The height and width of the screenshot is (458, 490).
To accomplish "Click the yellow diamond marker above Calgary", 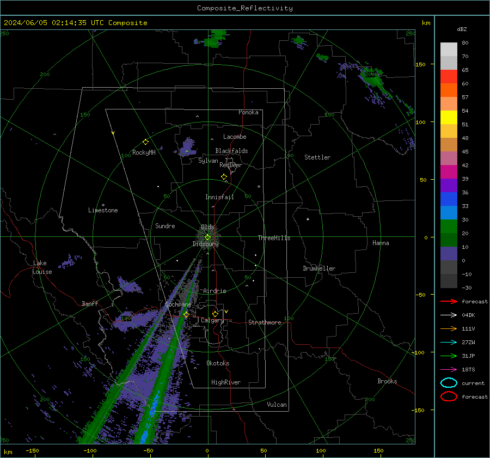I will (215, 314).
